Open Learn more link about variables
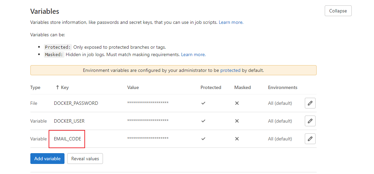This screenshot has height=174, width=374. coord(231,22)
